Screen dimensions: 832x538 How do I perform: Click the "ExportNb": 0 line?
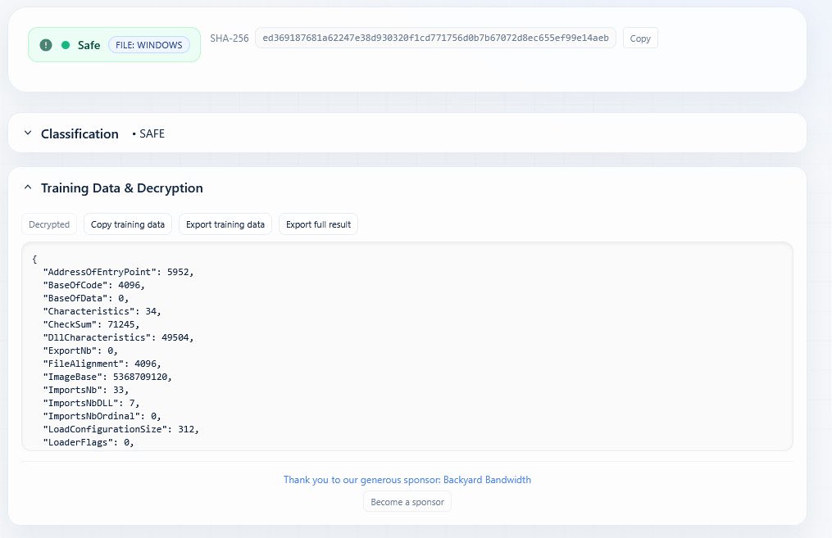(x=80, y=350)
